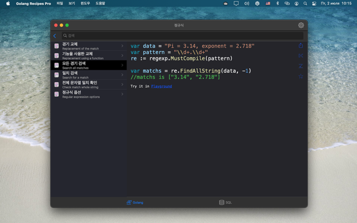
Task: Select the 일치 검색 recipe title
Action: 70,73
